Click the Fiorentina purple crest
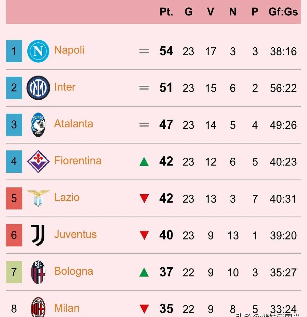Viewport: 307px width, 317px height. pos(38,161)
